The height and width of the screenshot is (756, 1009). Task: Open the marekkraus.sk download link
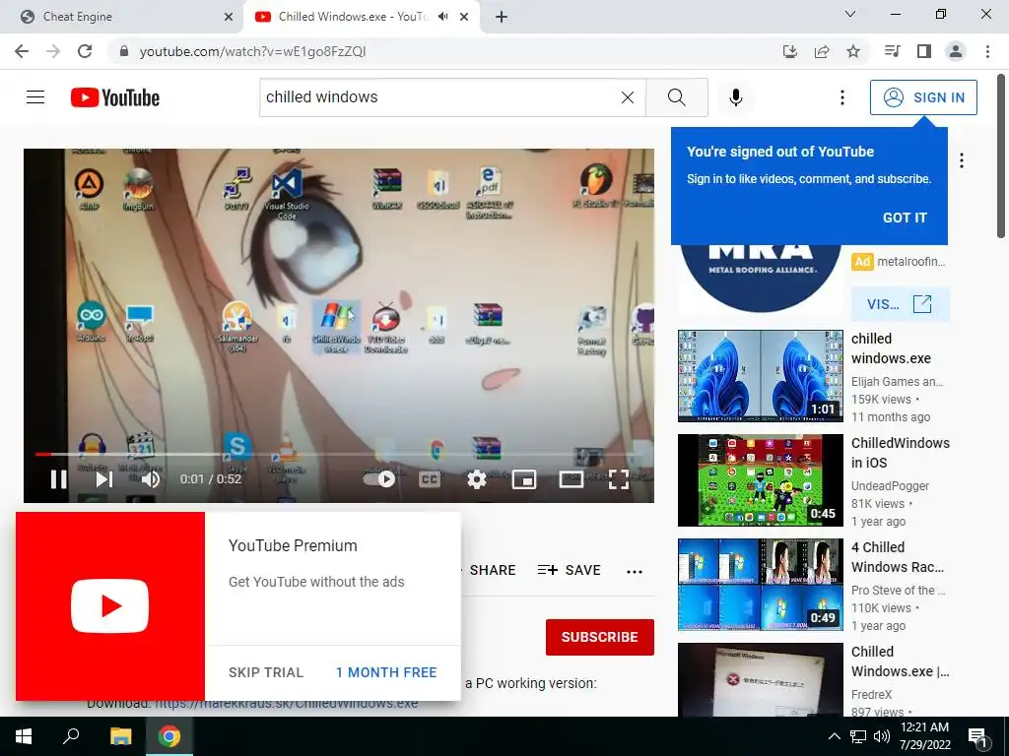(x=287, y=703)
